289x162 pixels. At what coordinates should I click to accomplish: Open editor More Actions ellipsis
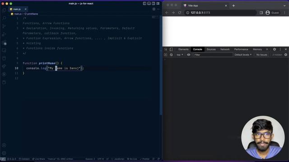point(158,9)
